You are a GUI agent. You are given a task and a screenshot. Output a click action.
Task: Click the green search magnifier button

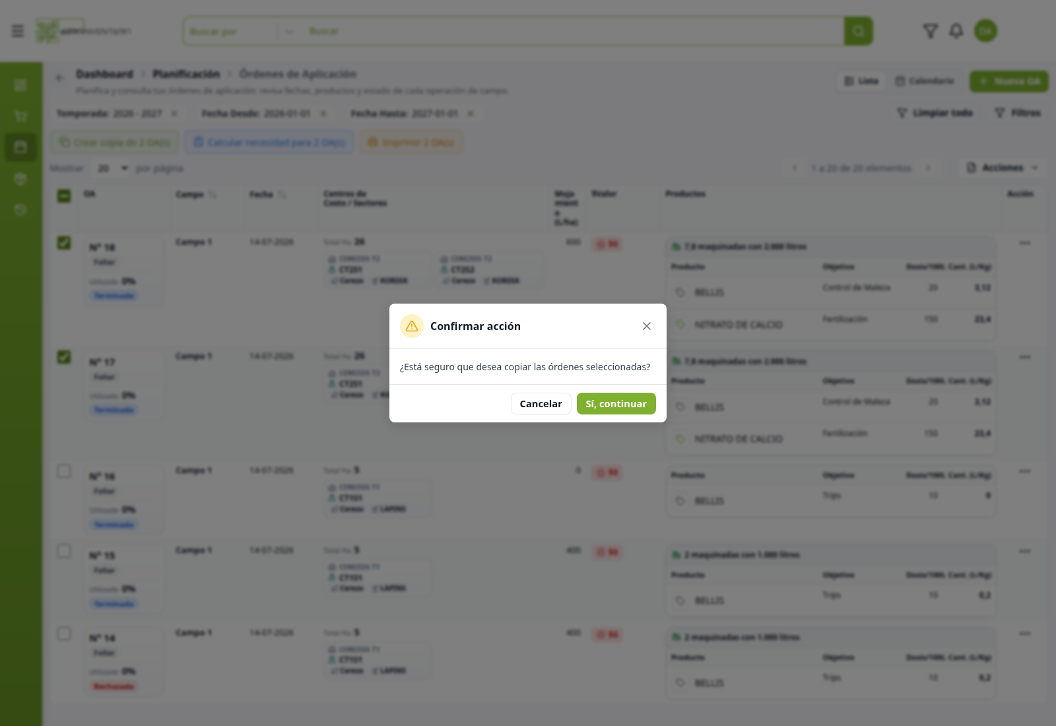858,31
